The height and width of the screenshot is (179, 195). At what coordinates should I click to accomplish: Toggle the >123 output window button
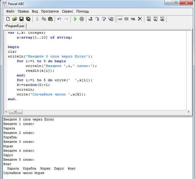point(120,19)
